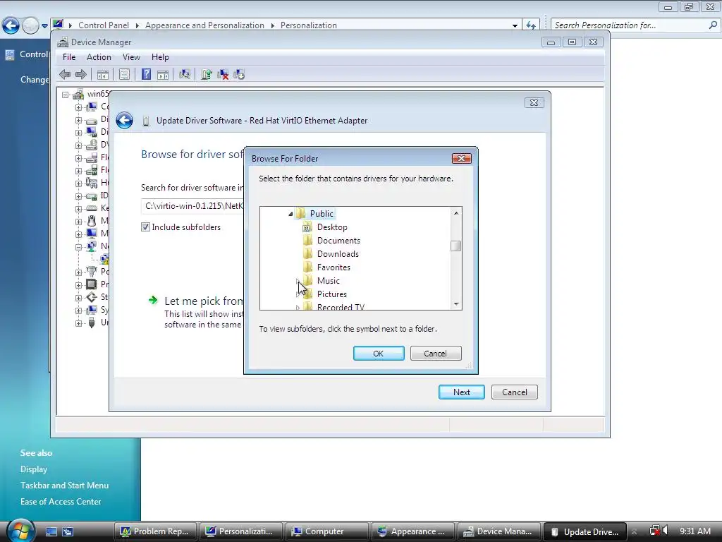The width and height of the screenshot is (722, 542).
Task: Click the Disable device icon with down arrow
Action: (239, 74)
